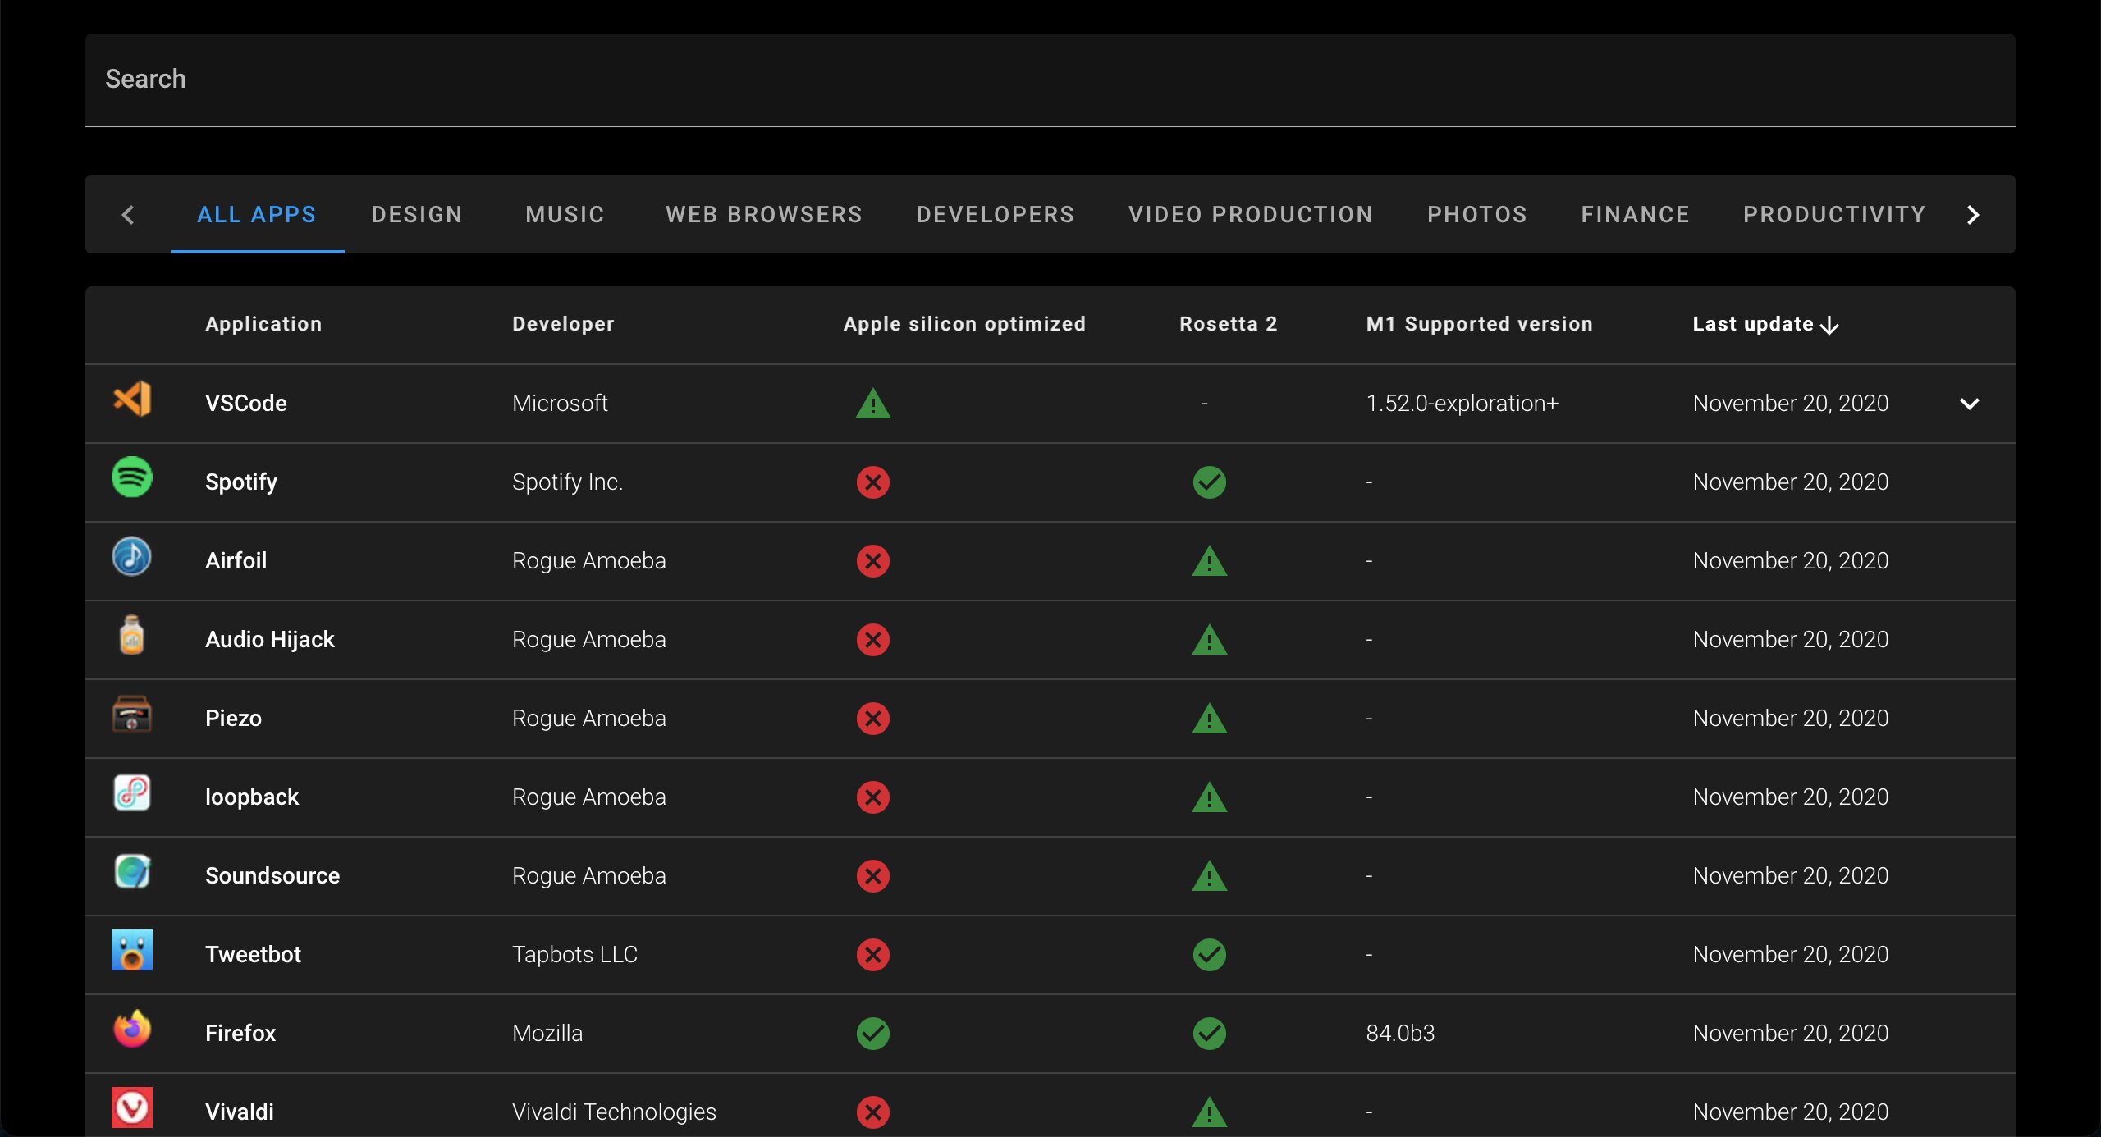The height and width of the screenshot is (1137, 2101).
Task: Click the Vivaldi app icon
Action: coord(132,1107)
